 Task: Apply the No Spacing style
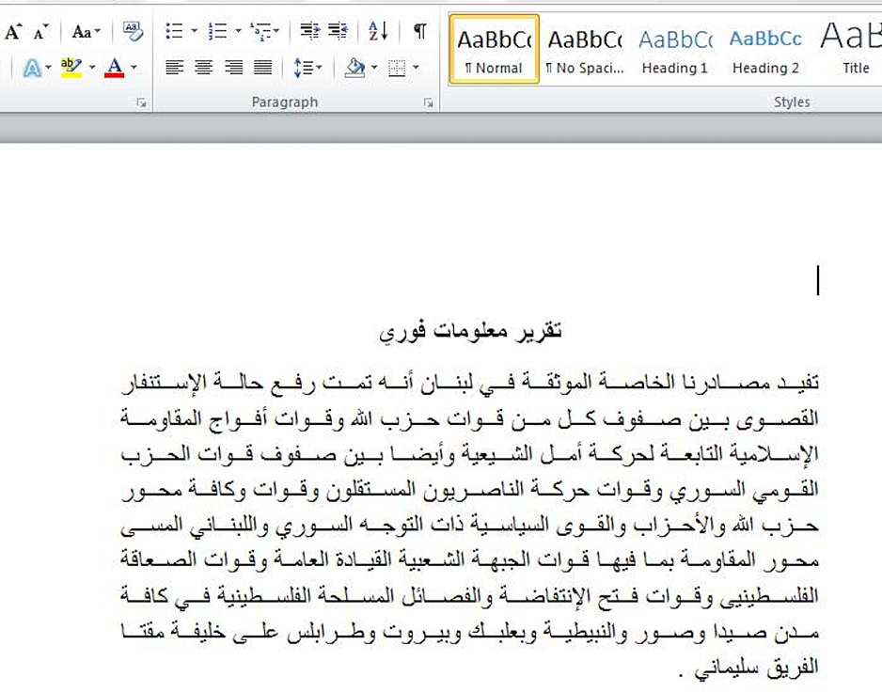pyautogui.click(x=584, y=49)
